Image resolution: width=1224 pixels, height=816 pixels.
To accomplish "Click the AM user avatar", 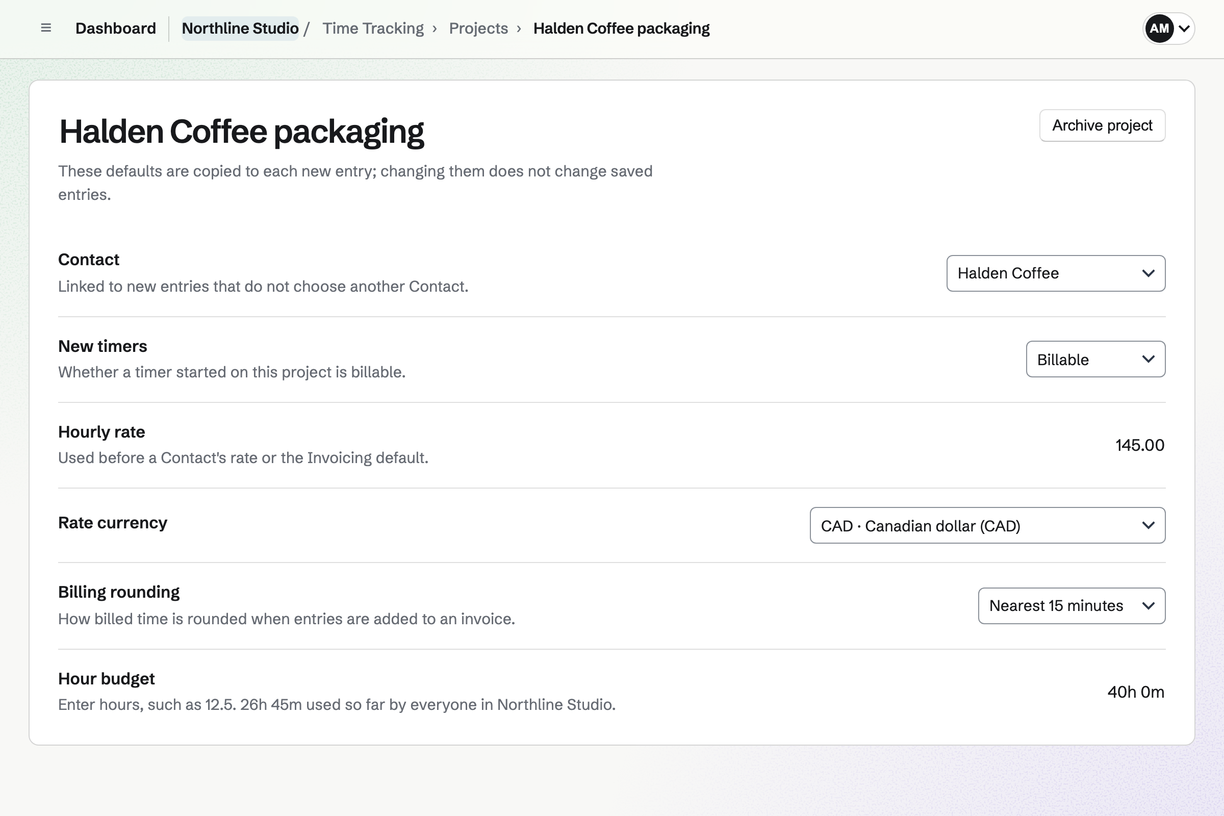I will tap(1159, 29).
